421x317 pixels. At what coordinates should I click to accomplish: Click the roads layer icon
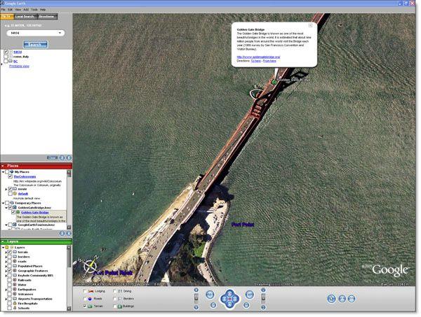15,261
